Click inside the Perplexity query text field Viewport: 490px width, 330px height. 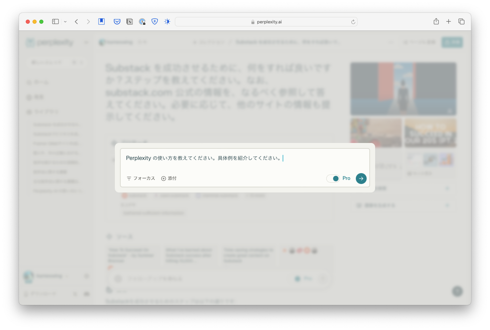coord(245,158)
